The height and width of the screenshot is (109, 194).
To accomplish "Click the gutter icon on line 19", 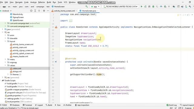I will [56, 27].
